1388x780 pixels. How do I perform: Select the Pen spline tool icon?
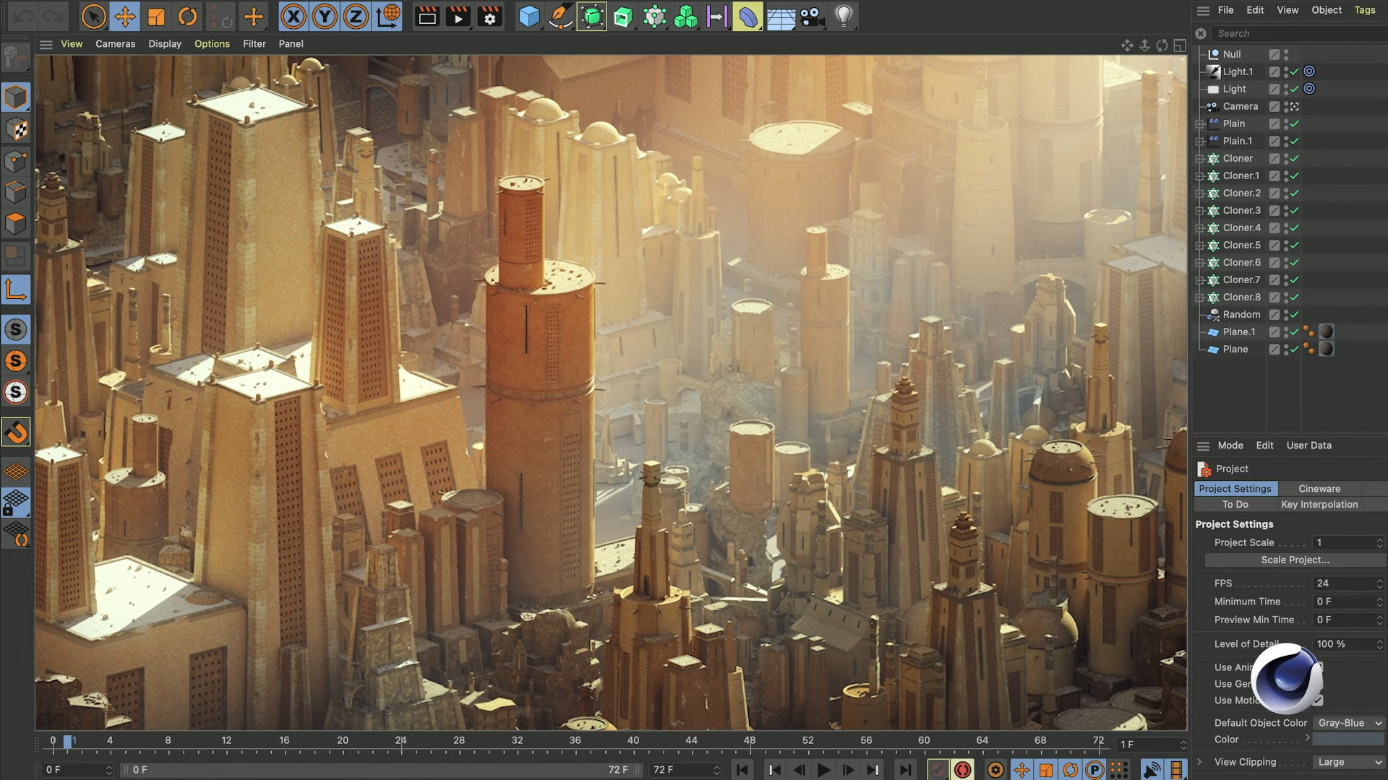[560, 16]
